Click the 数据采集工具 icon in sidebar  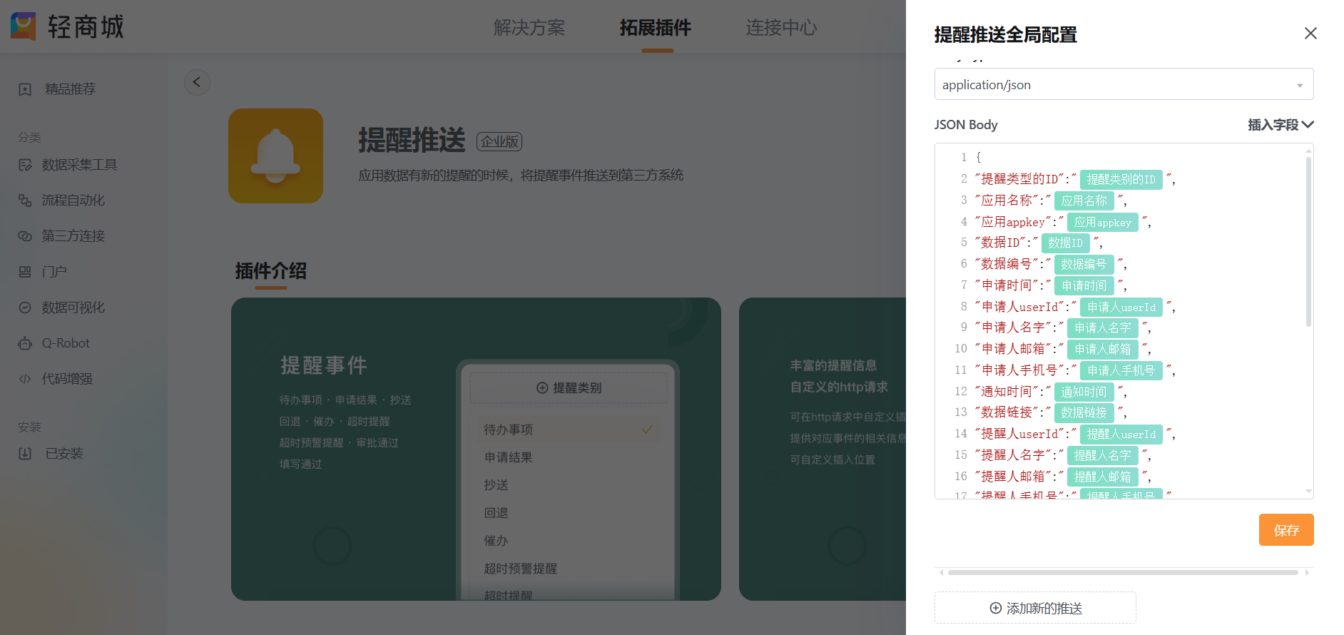click(x=25, y=165)
